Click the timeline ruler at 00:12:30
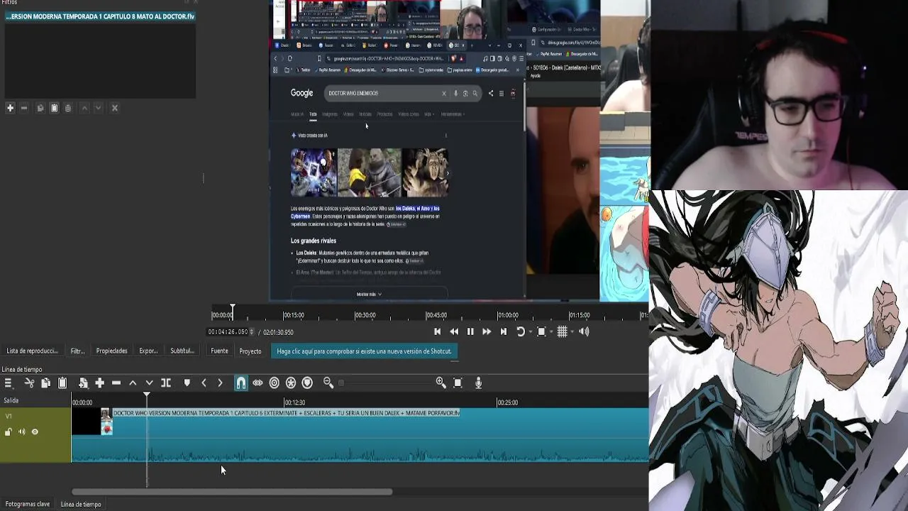The width and height of the screenshot is (908, 511). [x=294, y=402]
